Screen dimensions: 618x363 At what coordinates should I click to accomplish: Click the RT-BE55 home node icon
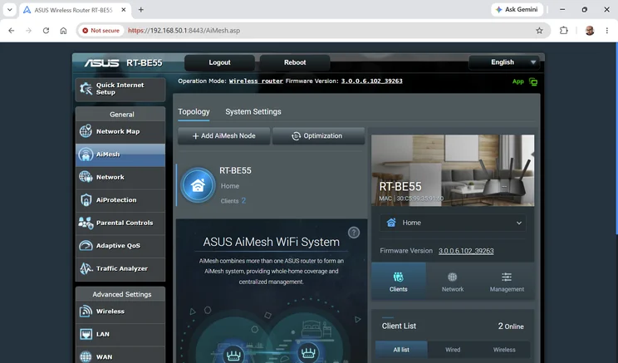(198, 185)
